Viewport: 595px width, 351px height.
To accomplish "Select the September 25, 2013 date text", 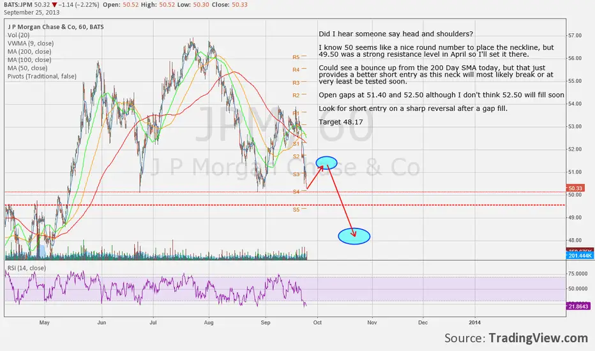I will (31, 12).
